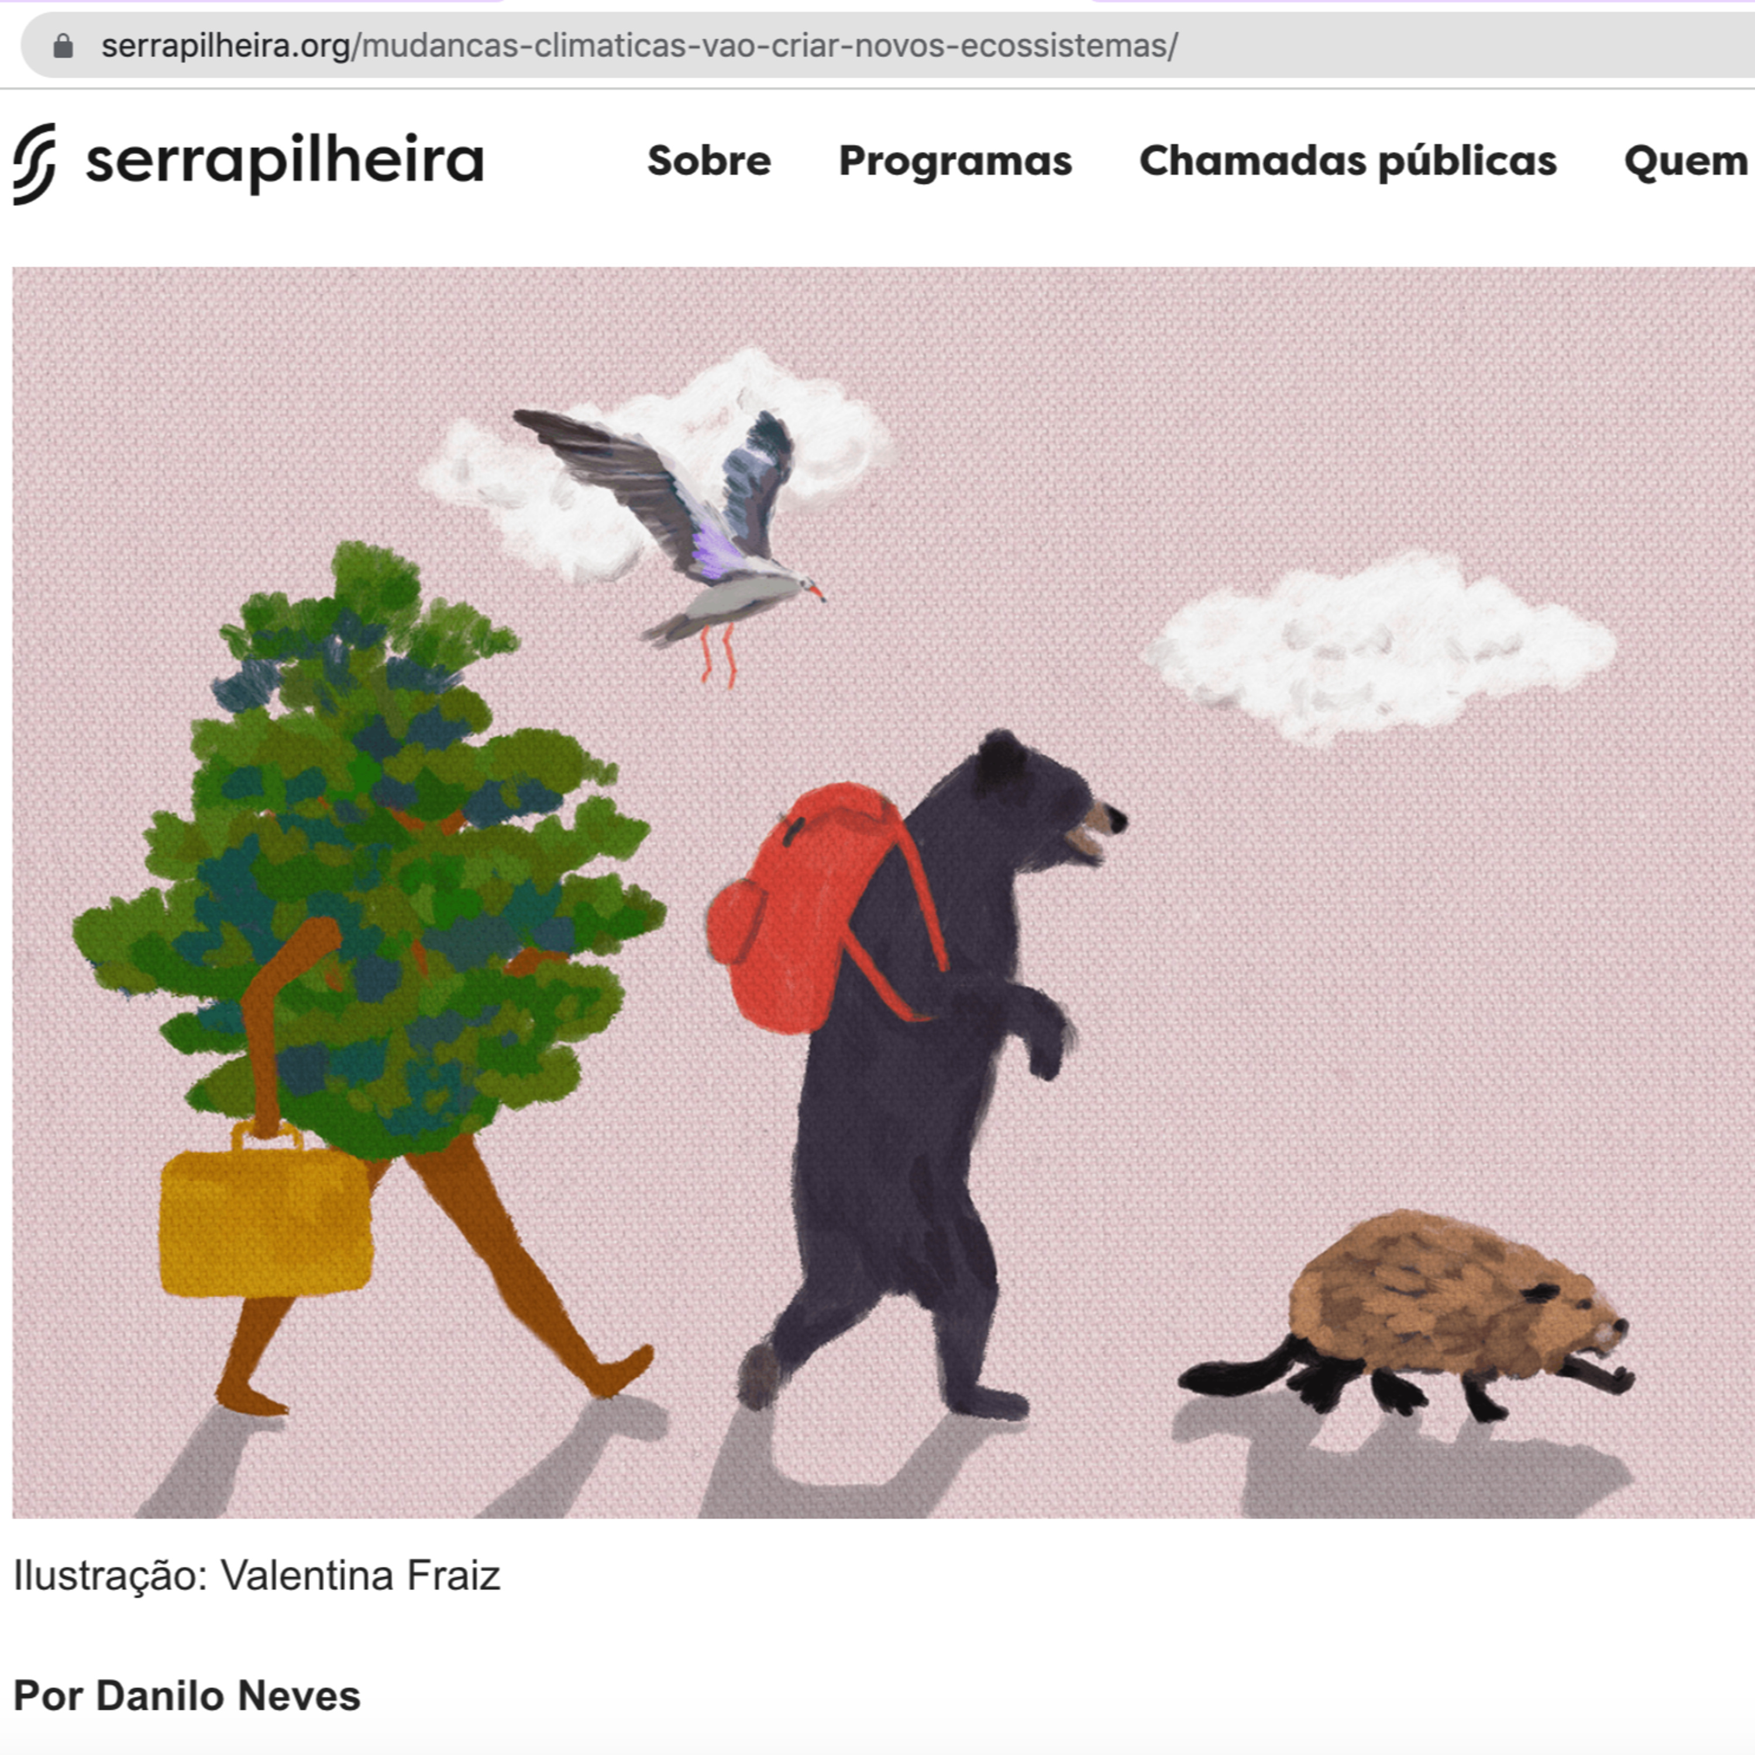Open the Sobre menu item
Screen dimensions: 1755x1755
(x=708, y=161)
